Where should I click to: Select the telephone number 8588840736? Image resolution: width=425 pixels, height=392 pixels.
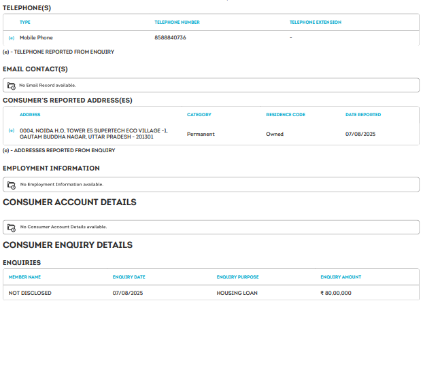coord(170,38)
